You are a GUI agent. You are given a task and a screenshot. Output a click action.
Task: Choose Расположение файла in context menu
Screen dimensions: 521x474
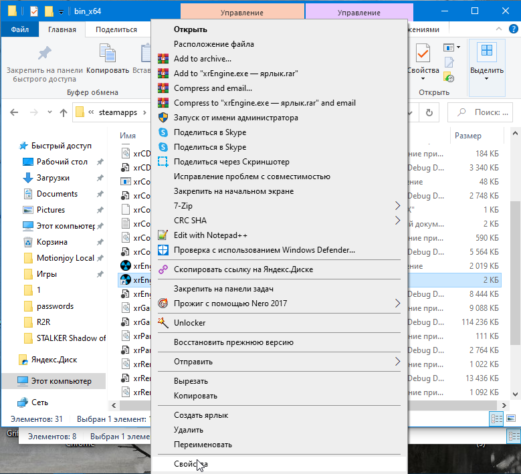click(213, 44)
